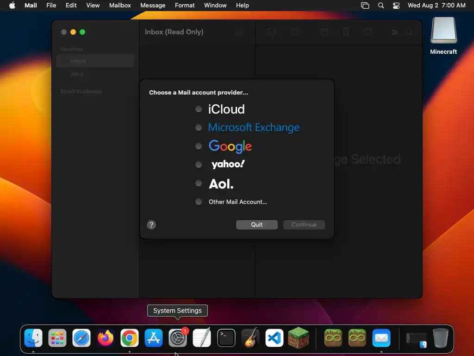Open the Trash from the Dock

[x=441, y=337]
